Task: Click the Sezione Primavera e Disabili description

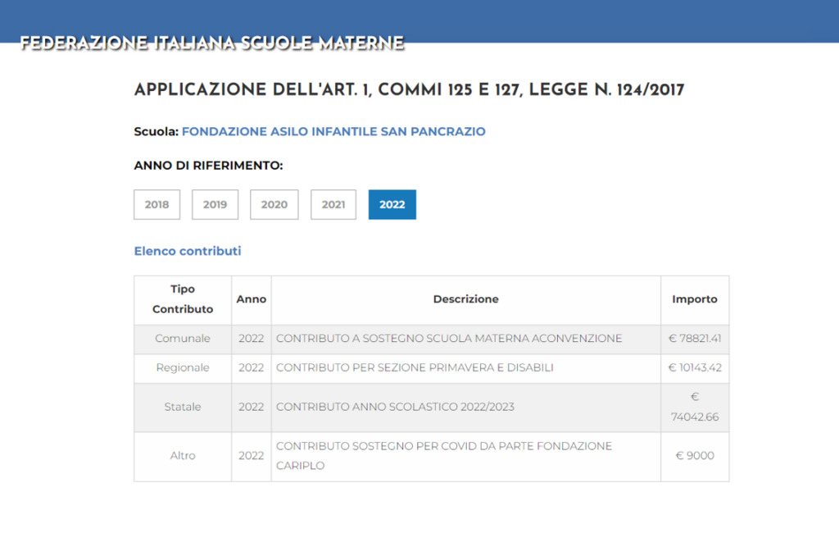Action: [415, 368]
